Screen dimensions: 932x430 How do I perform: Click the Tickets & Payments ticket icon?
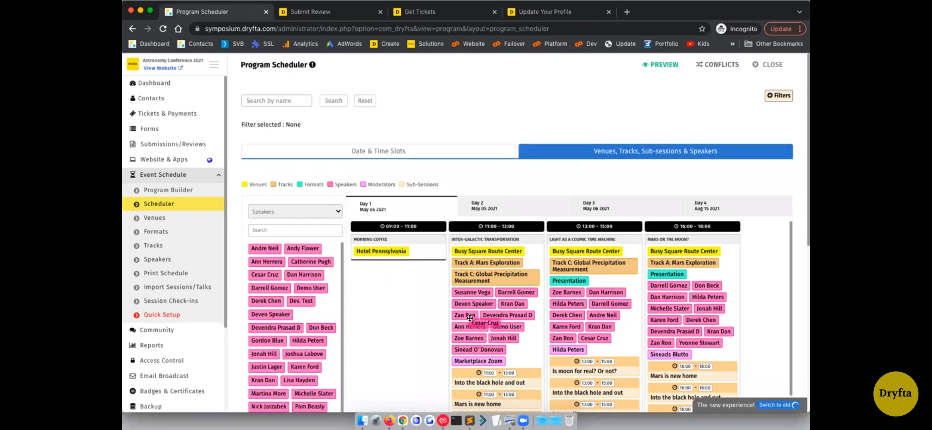point(133,113)
